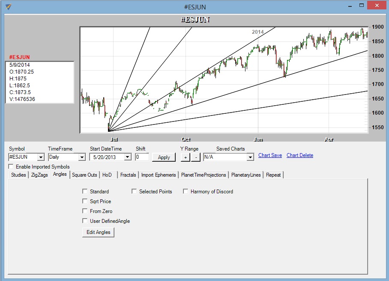389x281 pixels.
Task: Open the ZigZags tab
Action: (39, 175)
